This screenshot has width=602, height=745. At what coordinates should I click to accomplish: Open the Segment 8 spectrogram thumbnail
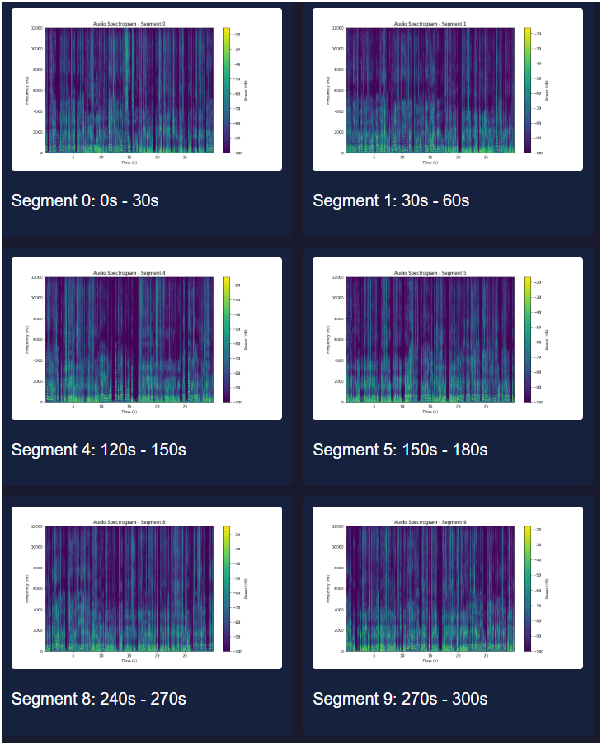click(x=129, y=589)
